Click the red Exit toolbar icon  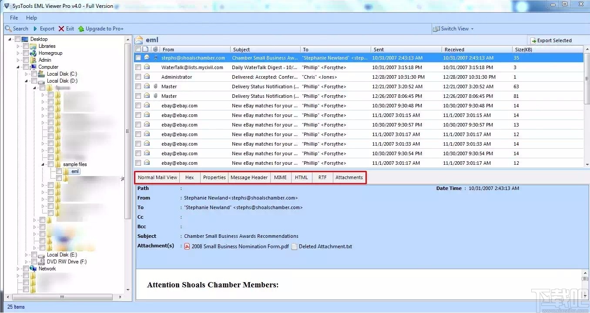61,28
